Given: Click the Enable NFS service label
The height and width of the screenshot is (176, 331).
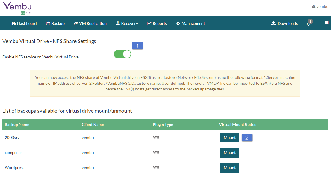Looking at the screenshot, I should [x=40, y=57].
